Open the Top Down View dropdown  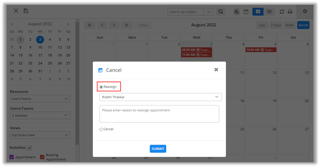click(40, 135)
